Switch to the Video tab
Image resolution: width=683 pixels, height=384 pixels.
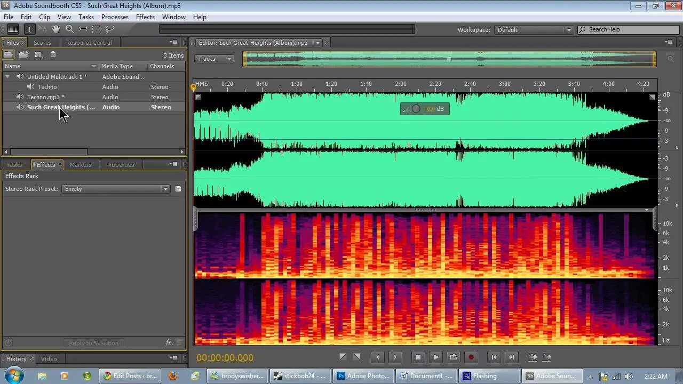coord(49,359)
